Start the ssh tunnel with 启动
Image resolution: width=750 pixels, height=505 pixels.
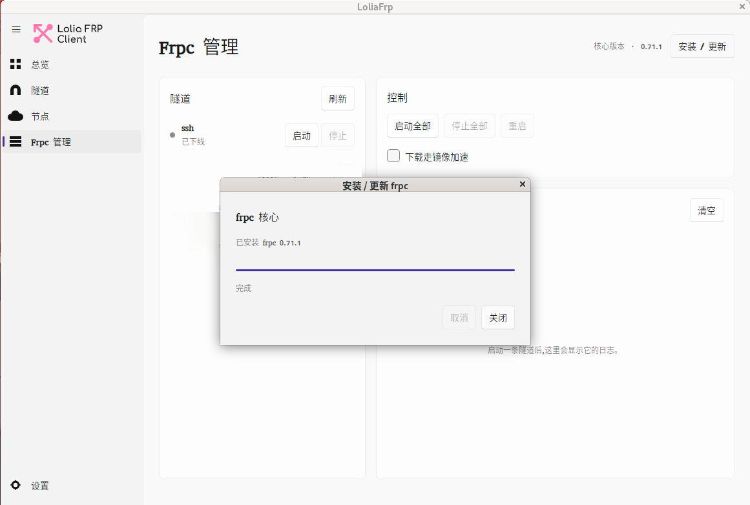pos(302,136)
